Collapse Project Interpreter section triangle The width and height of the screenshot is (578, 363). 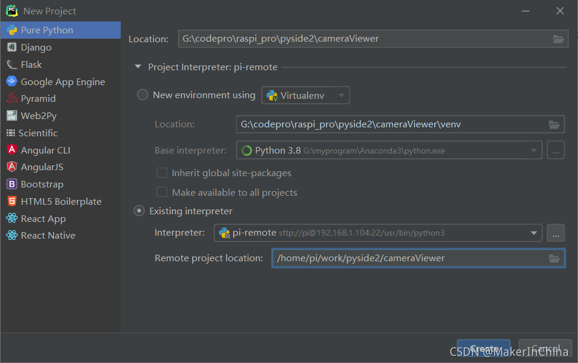(x=138, y=67)
